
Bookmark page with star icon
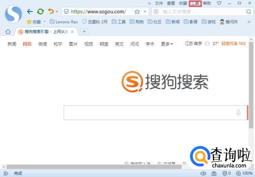pos(137,12)
